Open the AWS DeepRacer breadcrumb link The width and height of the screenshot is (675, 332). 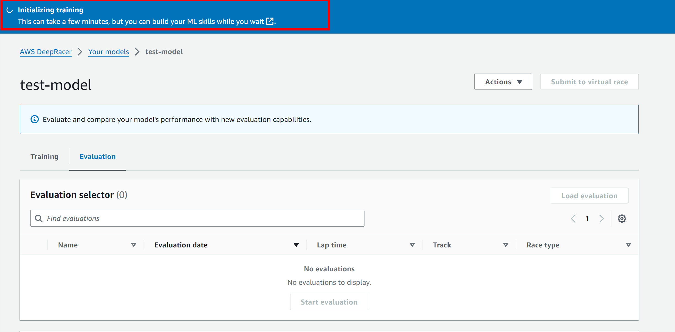[46, 52]
